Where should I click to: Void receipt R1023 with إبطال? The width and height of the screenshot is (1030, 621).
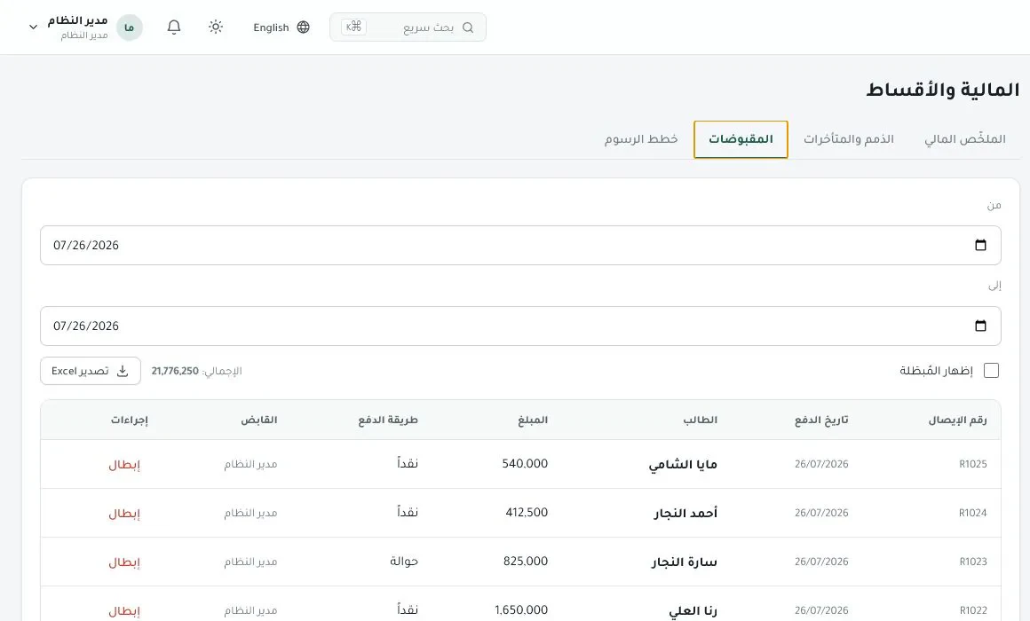tap(124, 562)
